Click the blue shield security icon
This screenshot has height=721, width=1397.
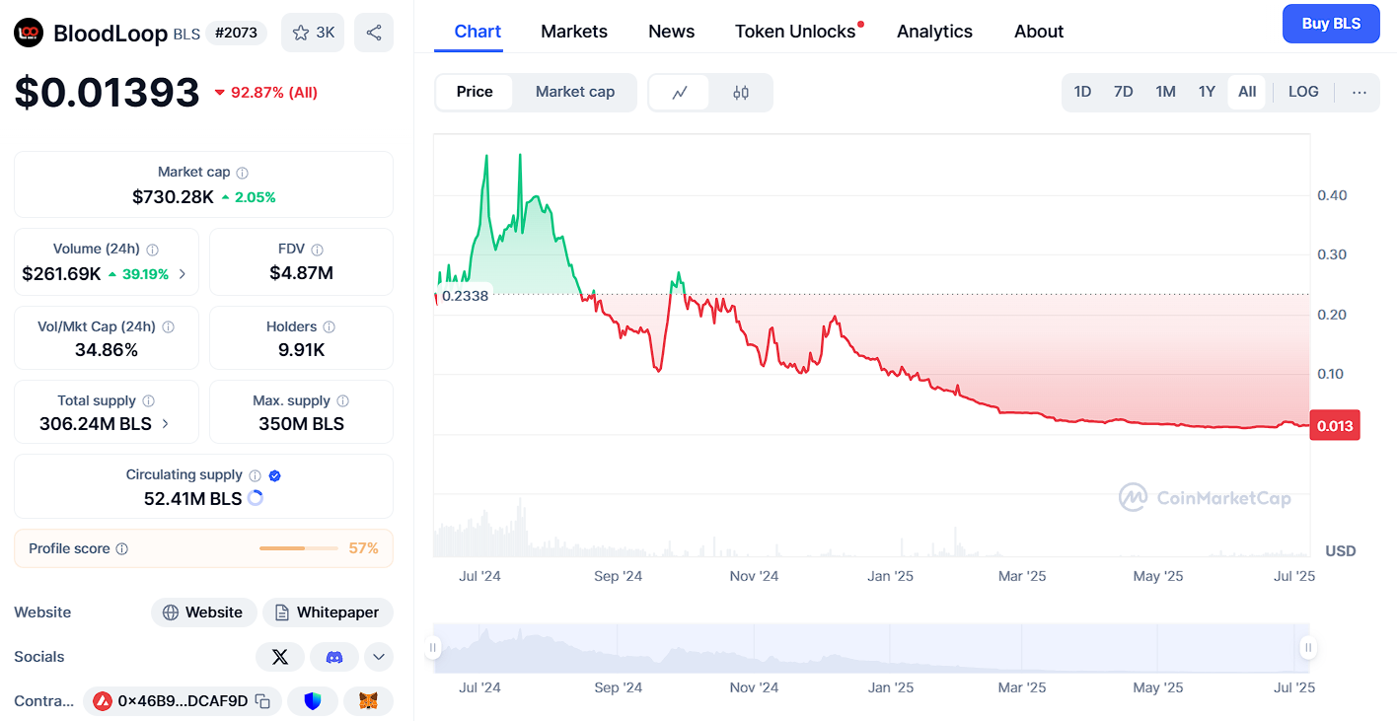tap(313, 701)
